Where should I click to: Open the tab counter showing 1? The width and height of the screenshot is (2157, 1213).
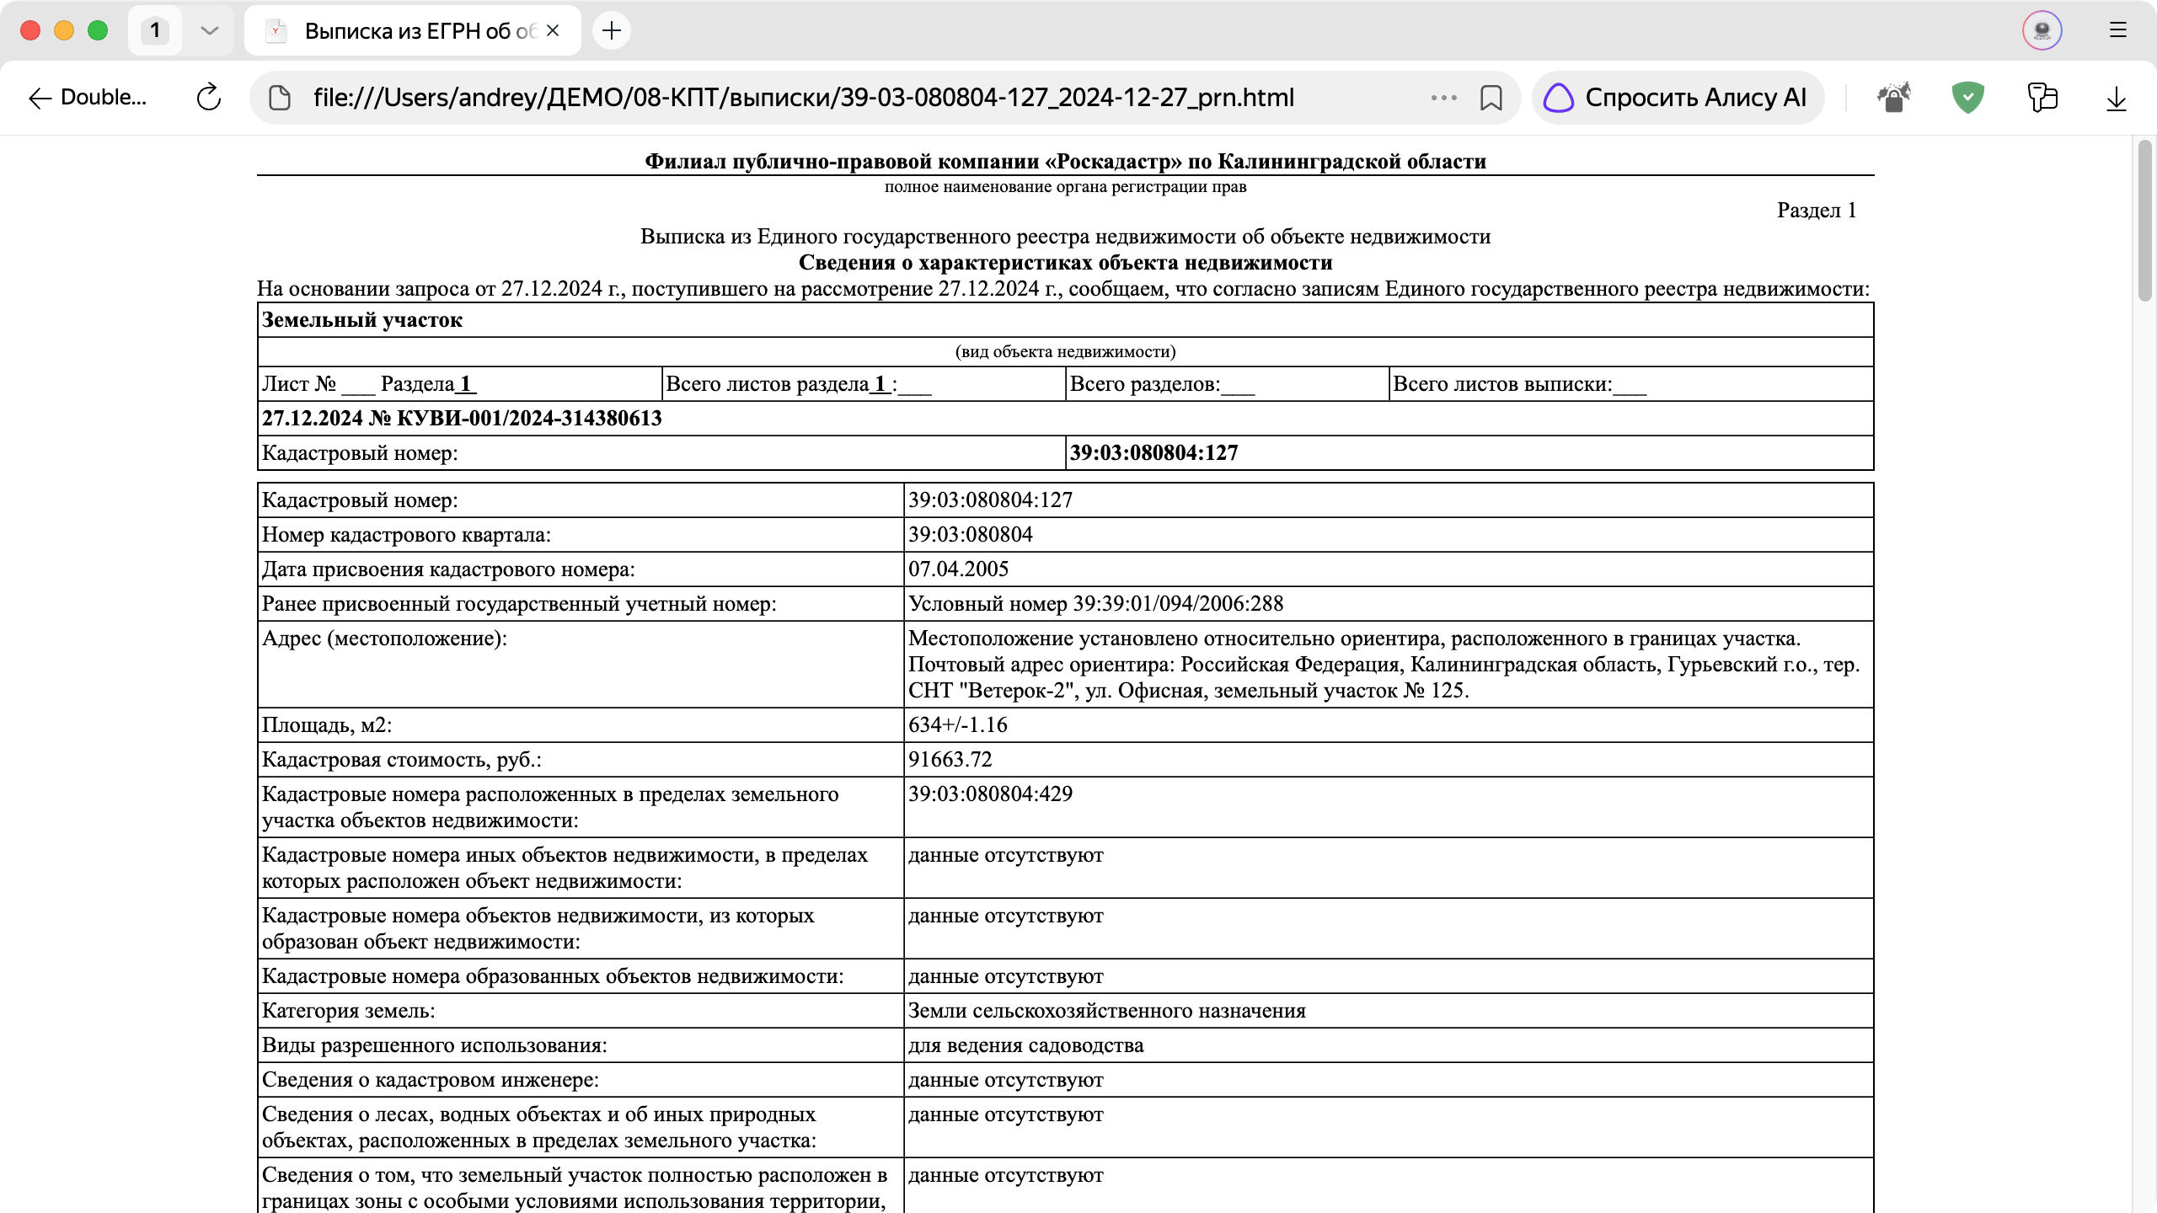155,31
